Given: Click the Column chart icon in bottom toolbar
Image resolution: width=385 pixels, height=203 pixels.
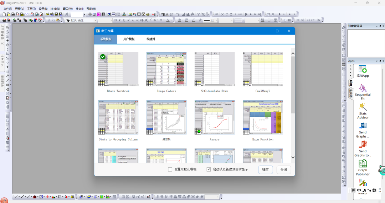Looking at the screenshot, I should [x=35, y=197].
